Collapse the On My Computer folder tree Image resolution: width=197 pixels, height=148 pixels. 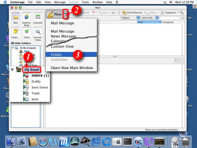coord(12,48)
